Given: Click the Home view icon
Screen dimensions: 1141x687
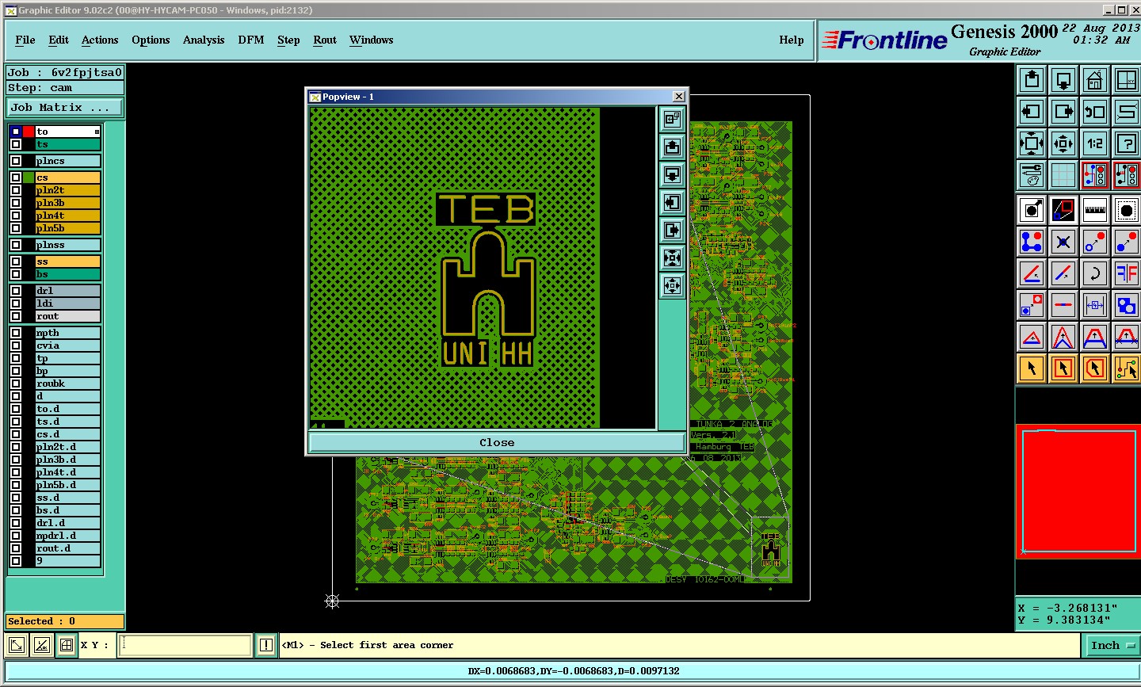Looking at the screenshot, I should (x=1095, y=80).
